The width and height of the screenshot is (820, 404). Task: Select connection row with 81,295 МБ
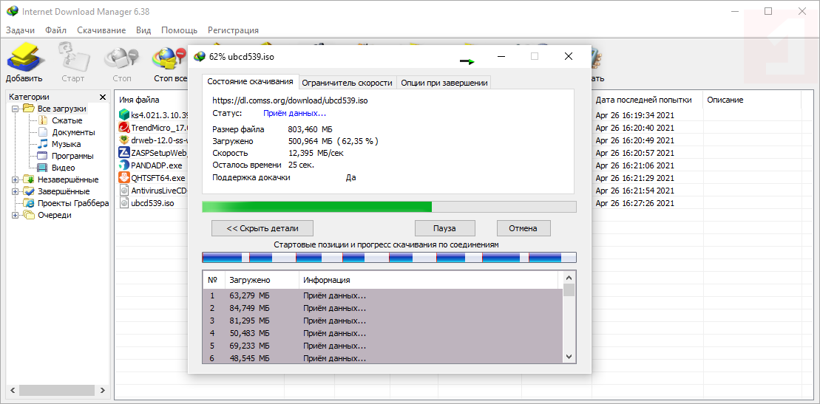[x=383, y=321]
